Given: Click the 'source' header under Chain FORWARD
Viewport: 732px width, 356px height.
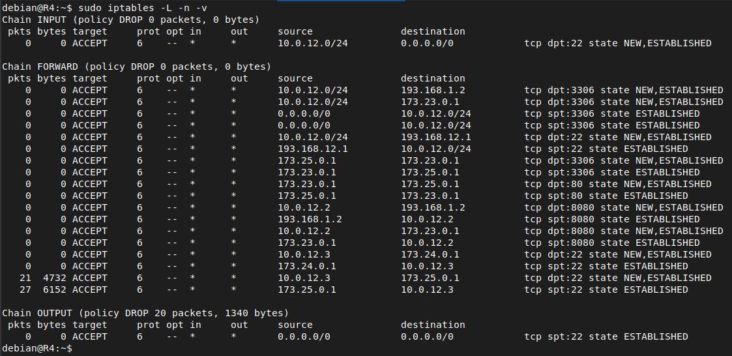Looking at the screenshot, I should click(x=295, y=78).
